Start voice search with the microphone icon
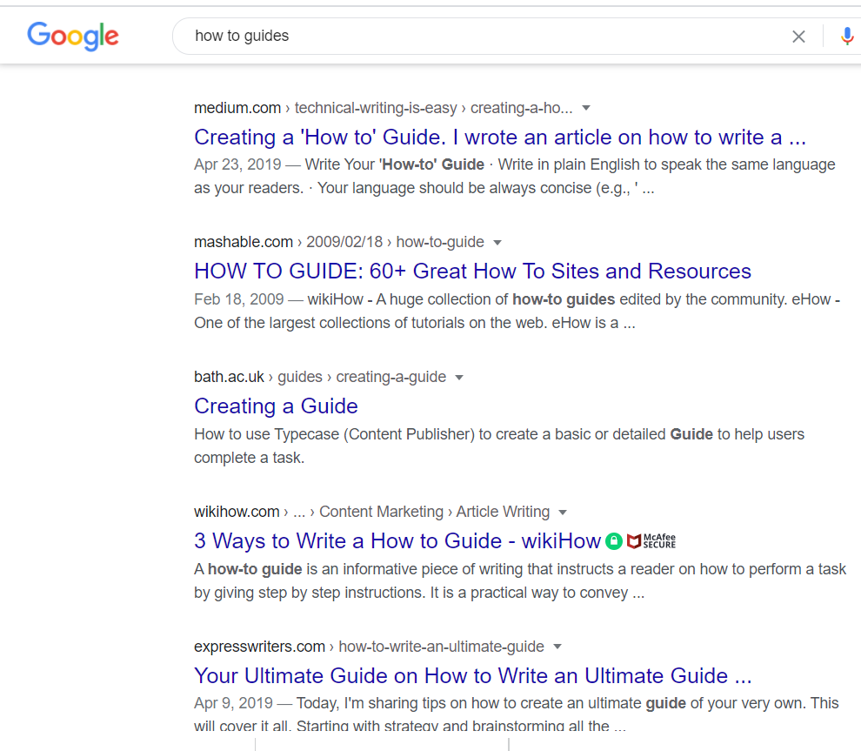Image resolution: width=861 pixels, height=751 pixels. (x=846, y=37)
